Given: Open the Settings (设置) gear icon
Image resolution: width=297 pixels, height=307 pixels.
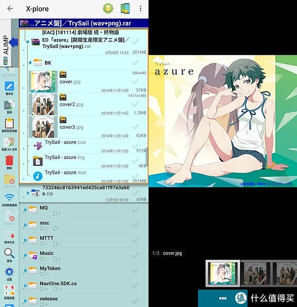Looking at the screenshot, I should [9, 273].
